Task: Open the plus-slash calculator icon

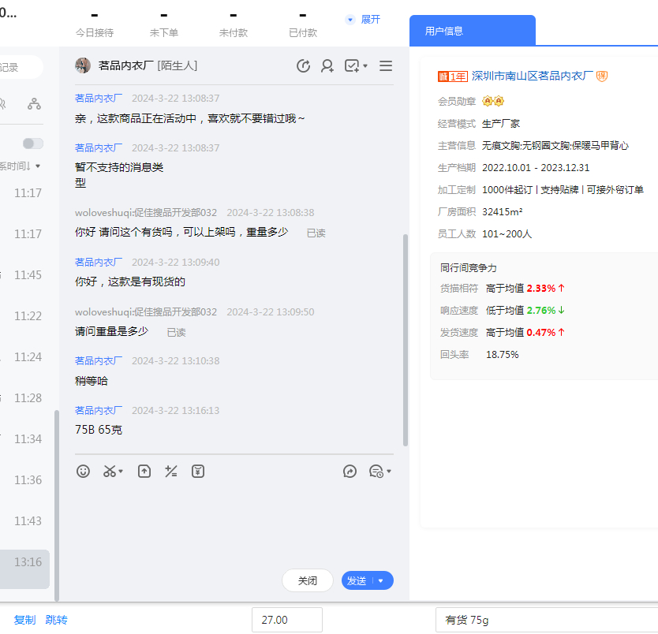Action: [x=171, y=472]
